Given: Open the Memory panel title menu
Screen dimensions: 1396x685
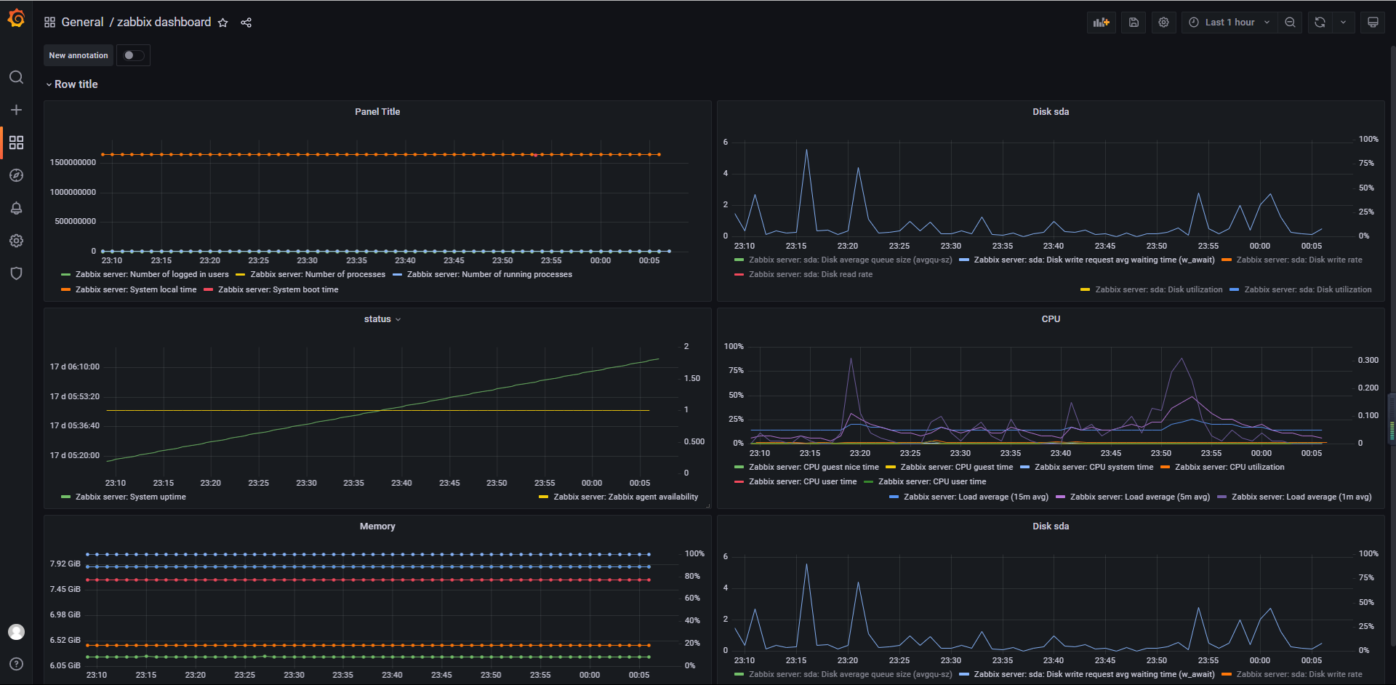Looking at the screenshot, I should pyautogui.click(x=377, y=526).
